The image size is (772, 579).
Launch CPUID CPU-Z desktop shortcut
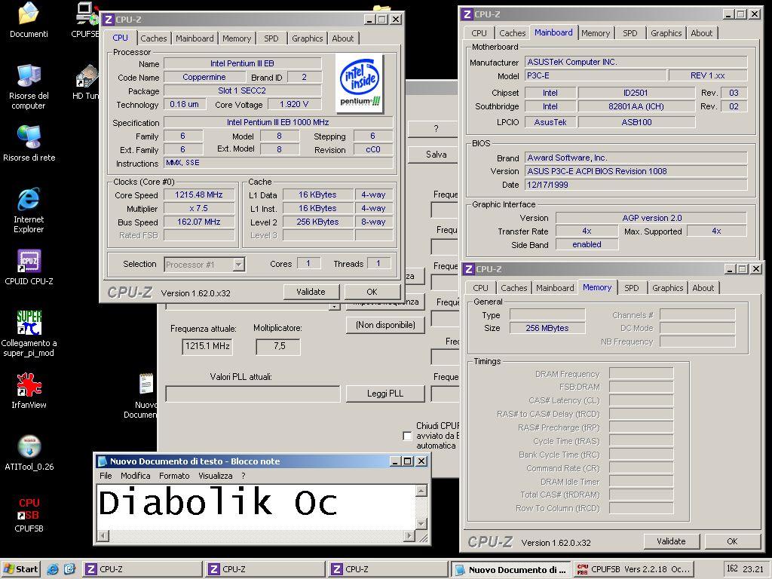29,268
